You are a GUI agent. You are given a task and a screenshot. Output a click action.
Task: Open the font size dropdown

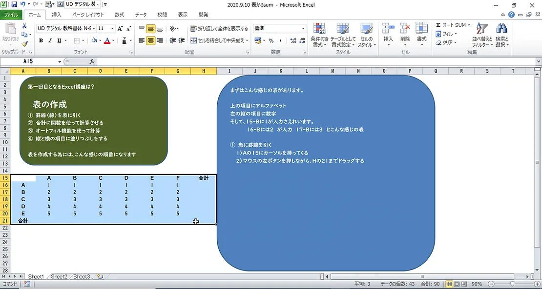pos(112,29)
